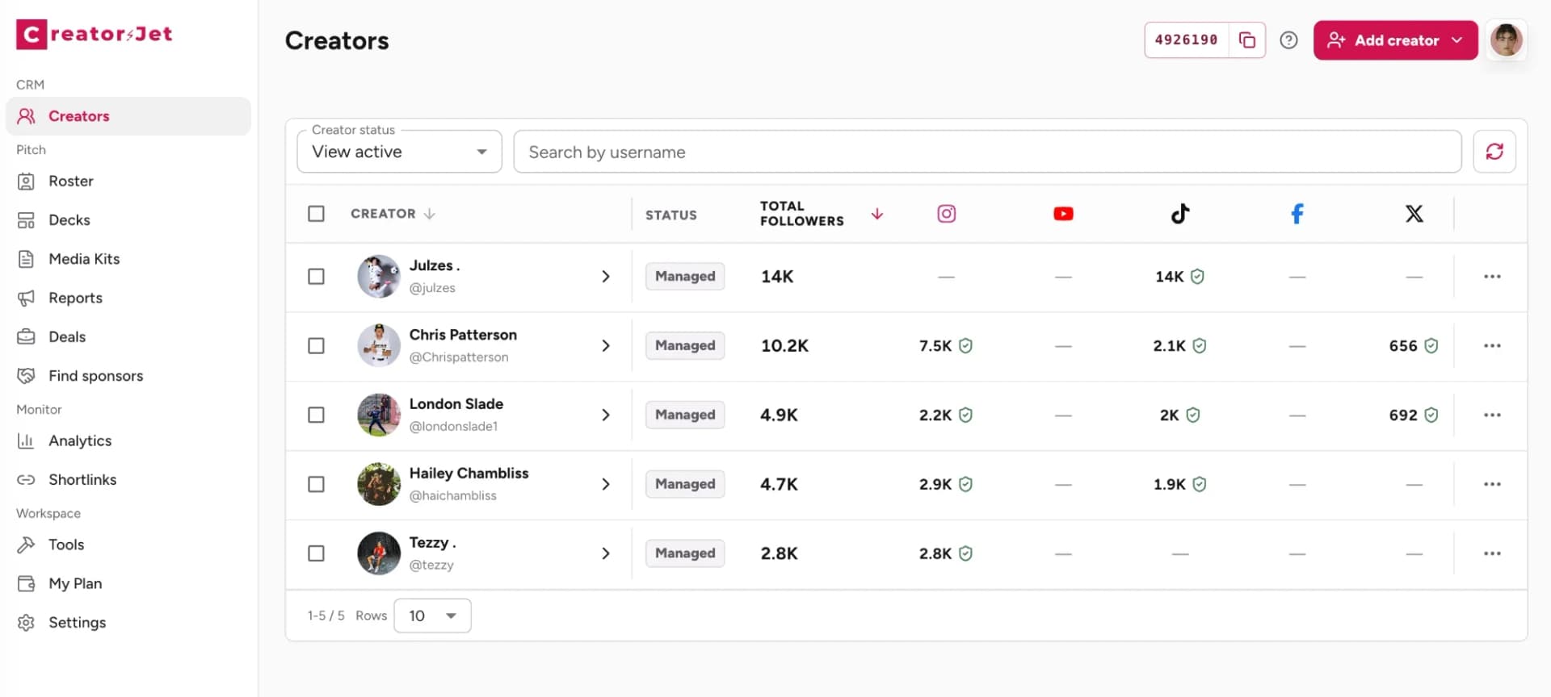Sort by the CREATOR column header
The height and width of the screenshot is (697, 1551).
coord(393,214)
